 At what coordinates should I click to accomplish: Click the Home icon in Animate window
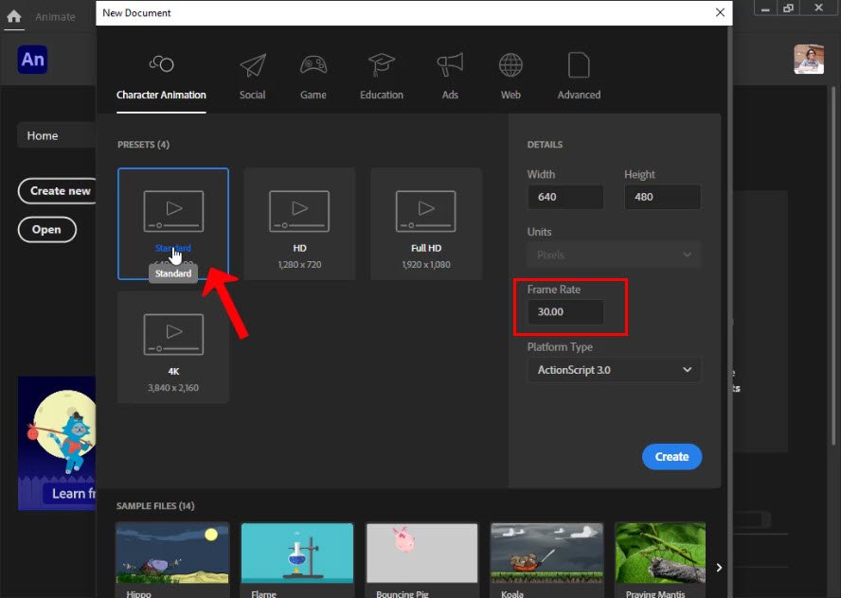coord(14,16)
